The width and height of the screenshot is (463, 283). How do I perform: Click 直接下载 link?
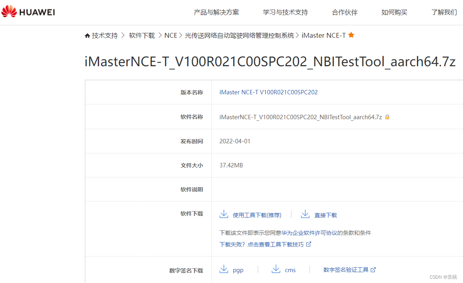click(x=326, y=215)
